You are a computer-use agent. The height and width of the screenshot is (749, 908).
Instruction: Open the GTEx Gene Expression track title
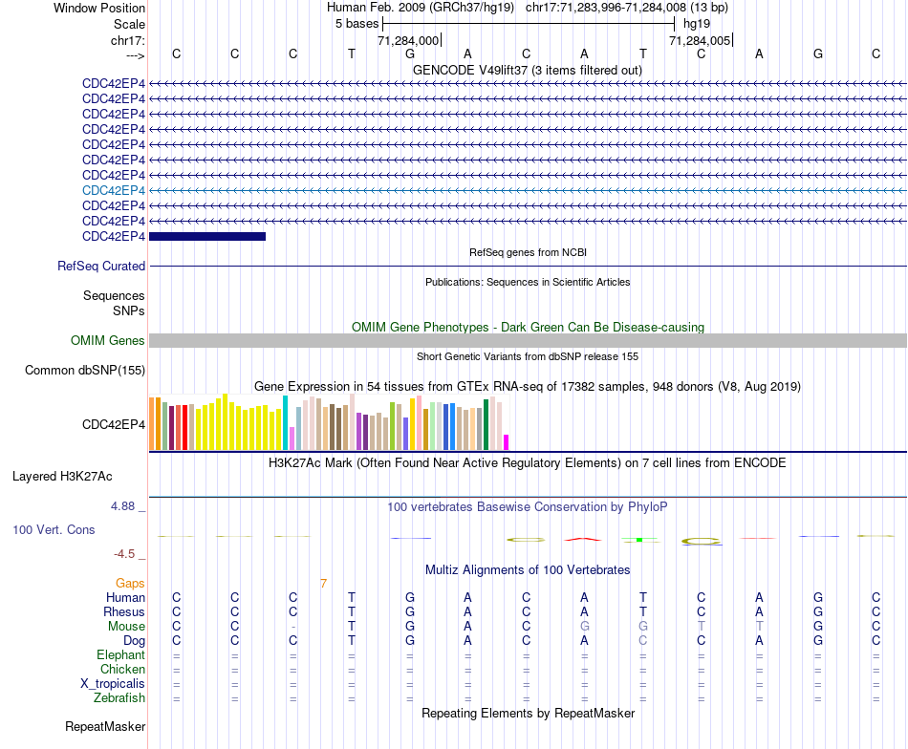(x=528, y=386)
